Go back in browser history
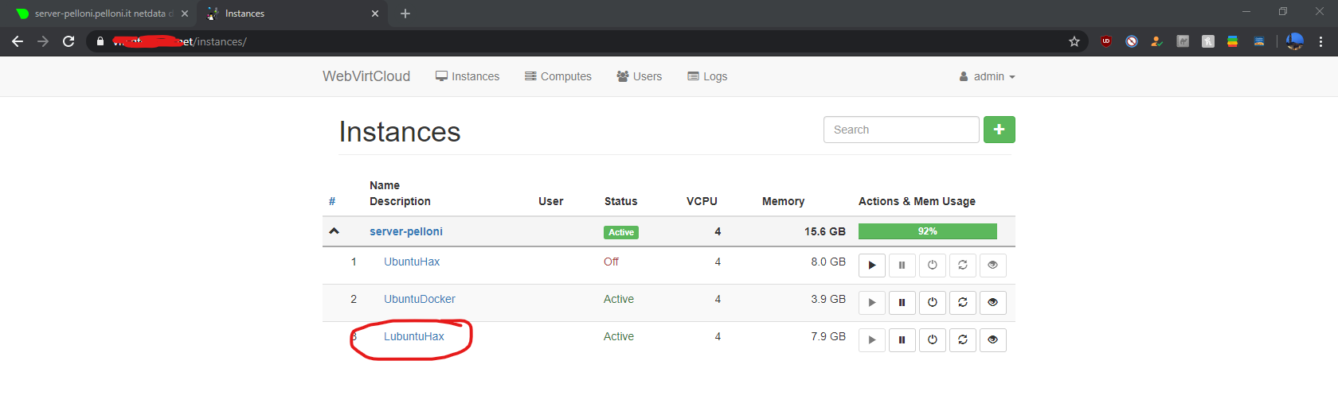The image size is (1338, 411). coord(18,41)
